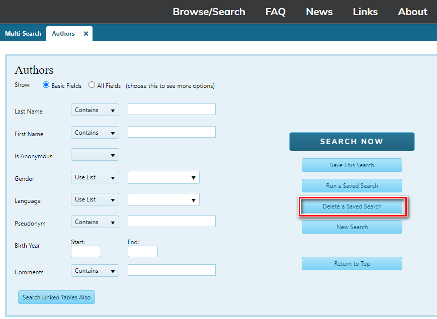Open the Pseudonym Contains dropdown
This screenshot has height=319, width=437.
[95, 222]
